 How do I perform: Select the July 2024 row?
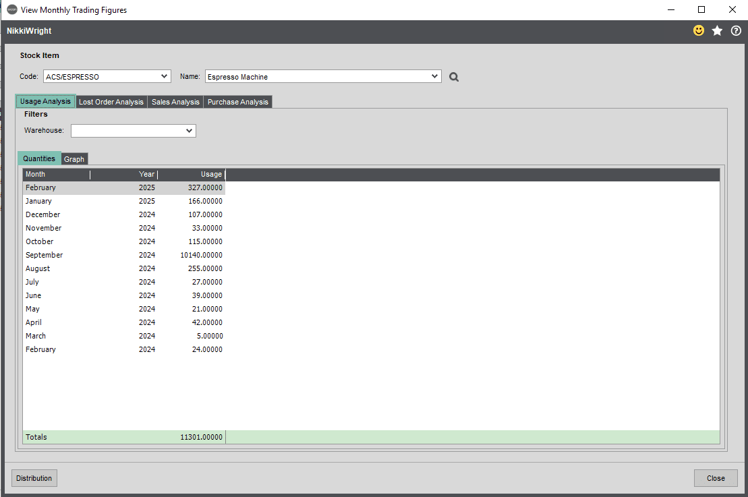click(x=124, y=282)
